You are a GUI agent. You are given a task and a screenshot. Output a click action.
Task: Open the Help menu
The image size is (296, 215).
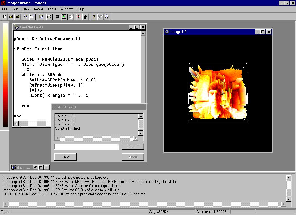click(80, 9)
